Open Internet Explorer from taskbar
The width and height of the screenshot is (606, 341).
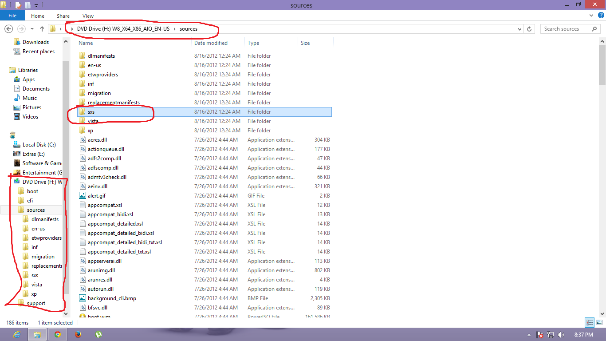17,334
